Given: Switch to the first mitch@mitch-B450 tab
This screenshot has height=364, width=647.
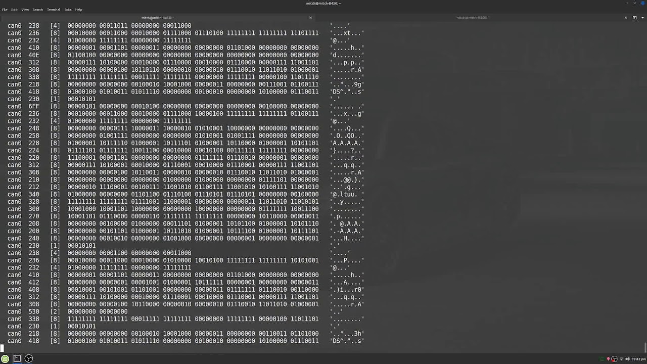Looking at the screenshot, I should 158,18.
